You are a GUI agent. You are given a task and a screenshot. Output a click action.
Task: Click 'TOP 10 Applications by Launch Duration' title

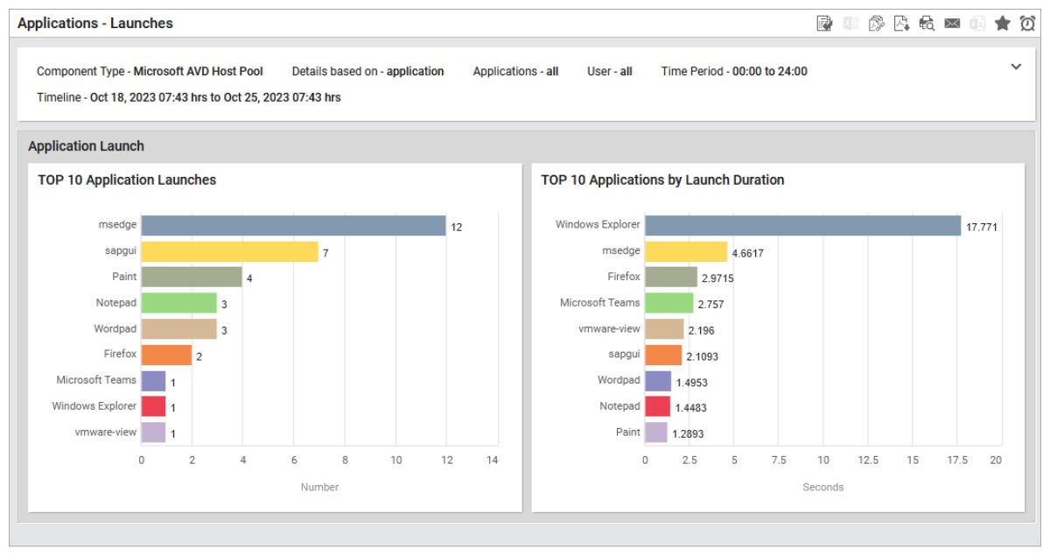[662, 180]
